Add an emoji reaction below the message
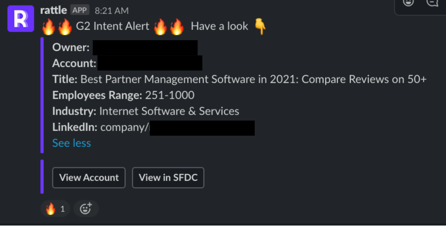The image size is (446, 227). tap(86, 209)
